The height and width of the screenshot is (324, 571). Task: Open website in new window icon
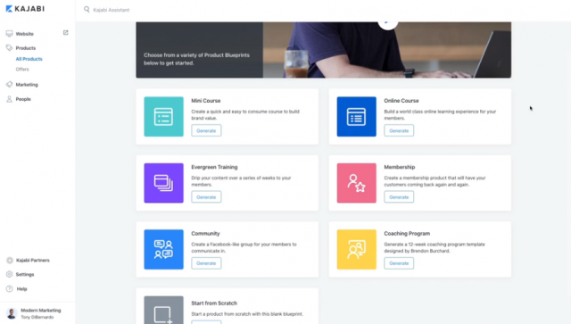[65, 33]
